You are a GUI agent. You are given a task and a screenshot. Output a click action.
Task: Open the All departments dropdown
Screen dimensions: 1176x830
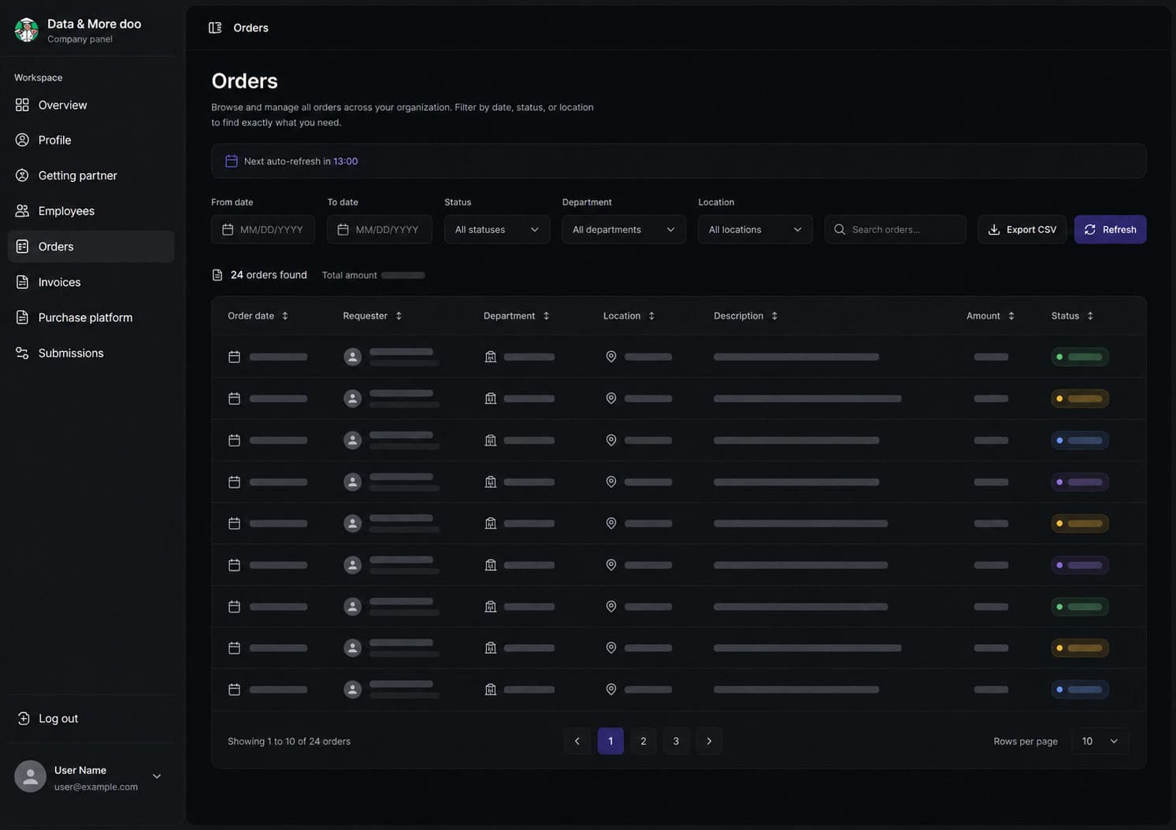tap(624, 229)
